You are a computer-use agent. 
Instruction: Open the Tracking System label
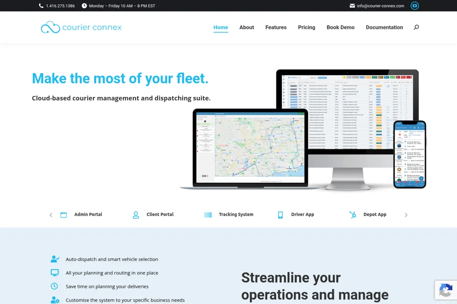point(236,214)
